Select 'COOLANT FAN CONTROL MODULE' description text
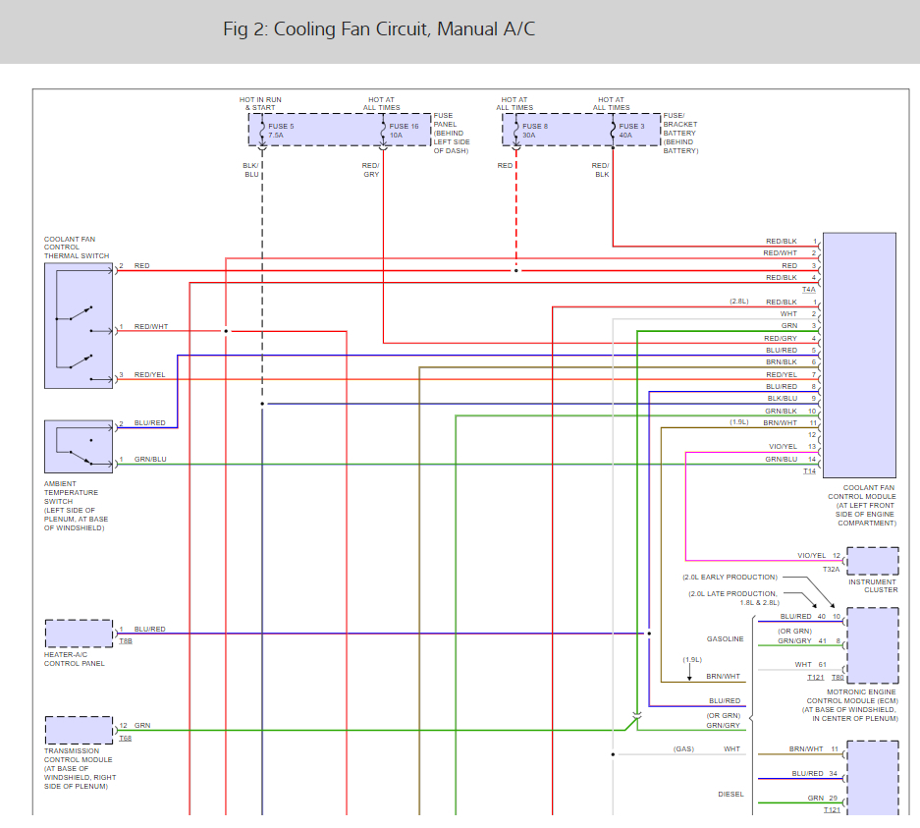This screenshot has width=920, height=828. [862, 505]
